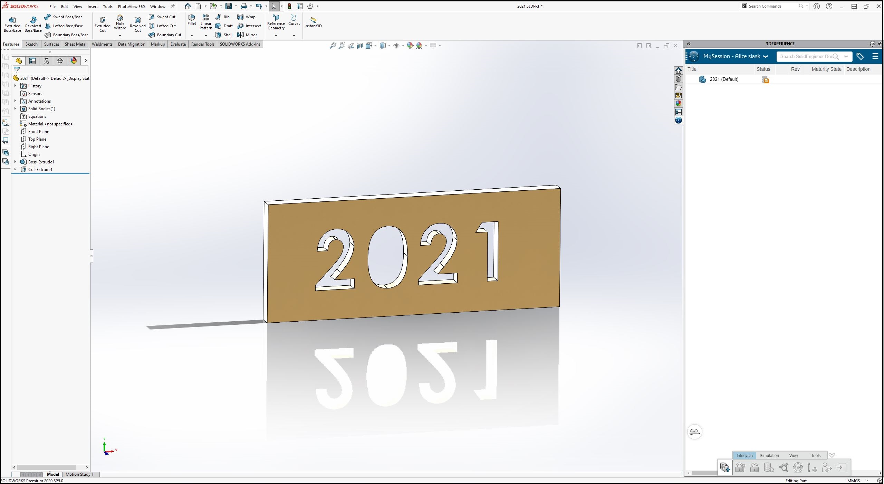Click the Edit Appearance color sphere
884x484 pixels.
[x=410, y=46]
